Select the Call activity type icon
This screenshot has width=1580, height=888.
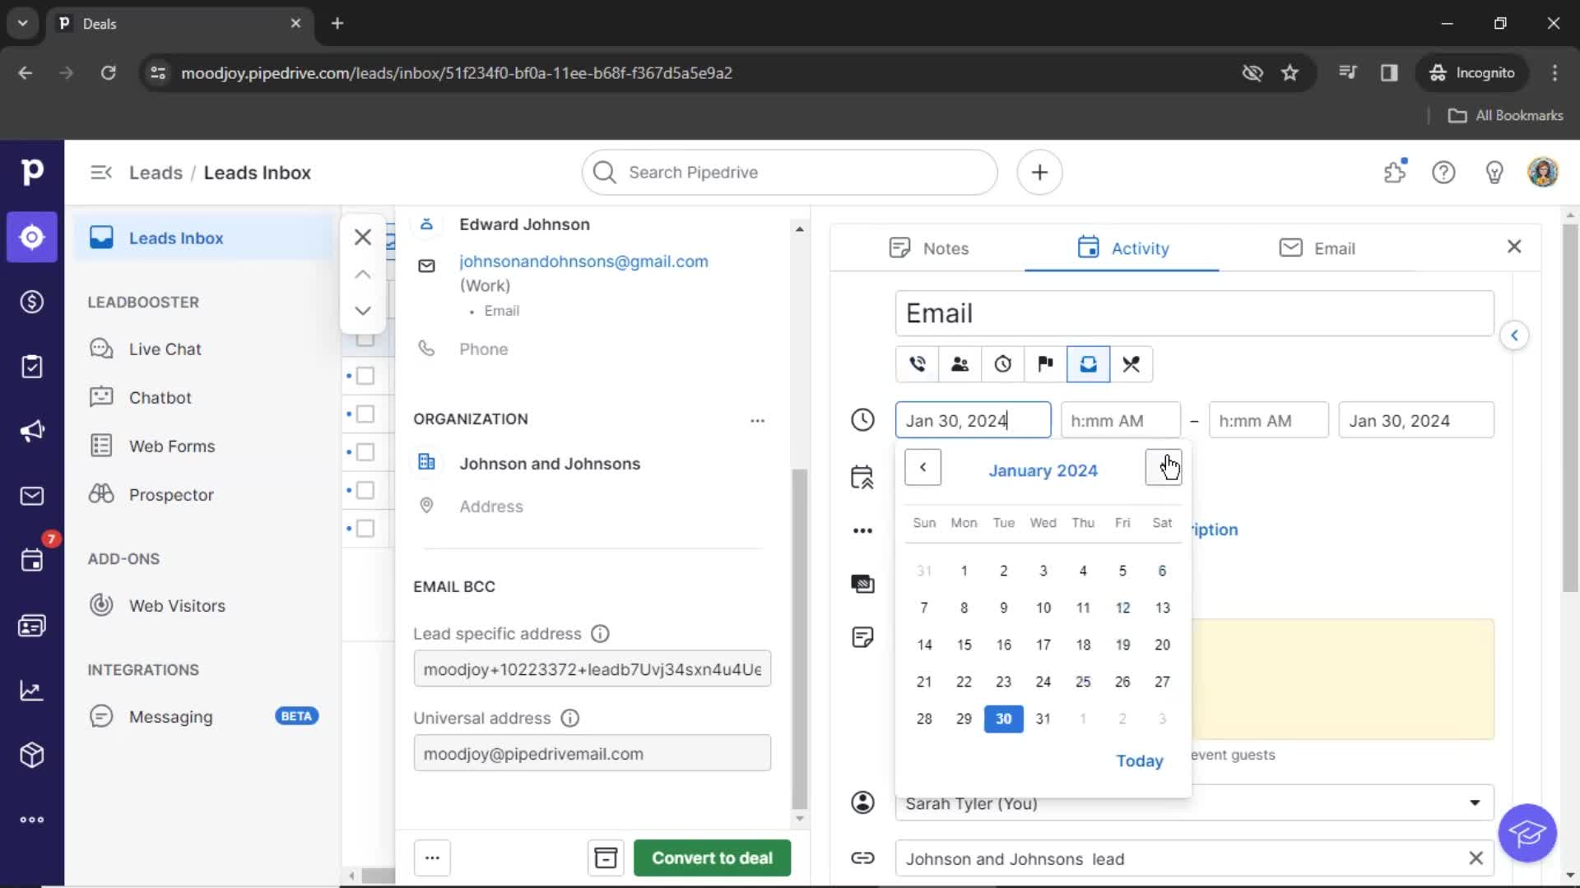918,364
